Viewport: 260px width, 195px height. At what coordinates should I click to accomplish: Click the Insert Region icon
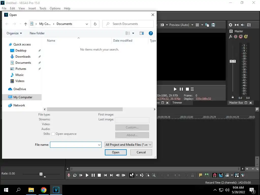point(207,175)
